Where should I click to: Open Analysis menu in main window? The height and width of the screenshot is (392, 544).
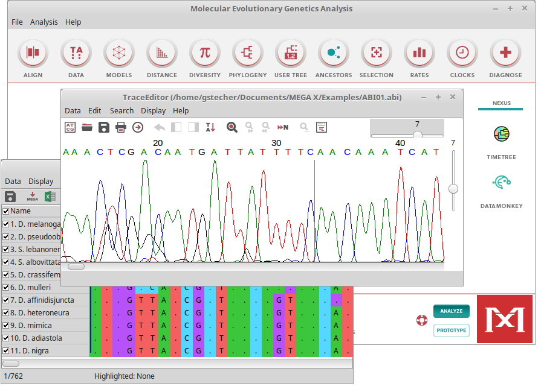[44, 22]
